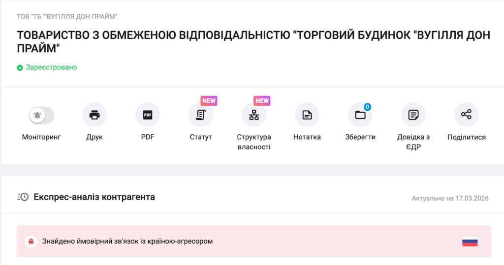
Task: Open the Структура власності hierarchy icon
Action: coord(254,115)
